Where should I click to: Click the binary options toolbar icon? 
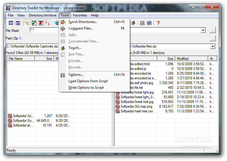(149, 23)
